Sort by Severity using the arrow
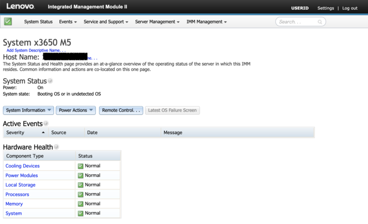This screenshot has height=224, width=368. [43, 132]
